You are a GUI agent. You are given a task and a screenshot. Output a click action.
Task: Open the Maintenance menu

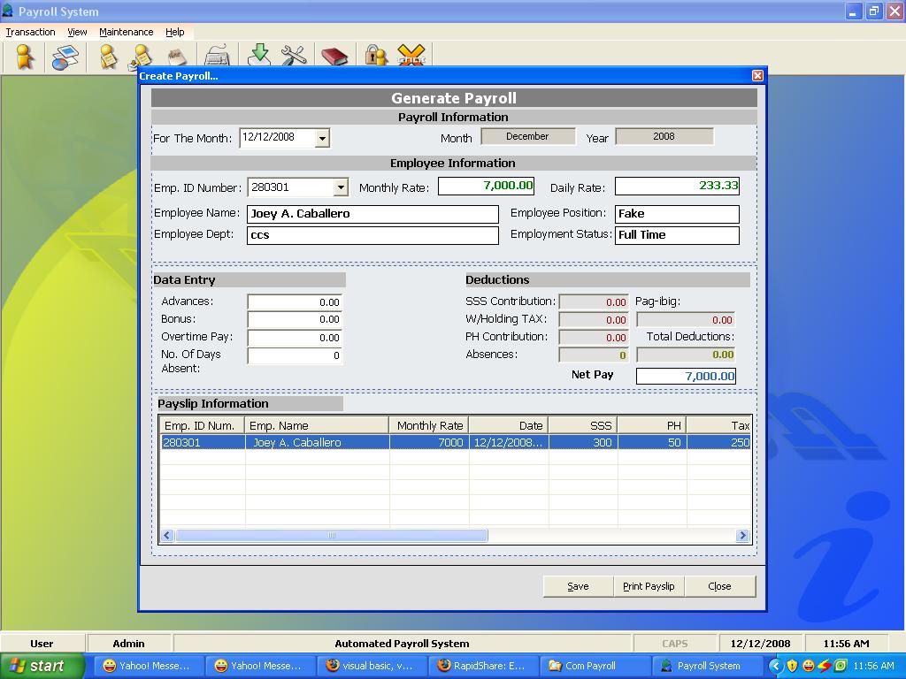(x=126, y=32)
